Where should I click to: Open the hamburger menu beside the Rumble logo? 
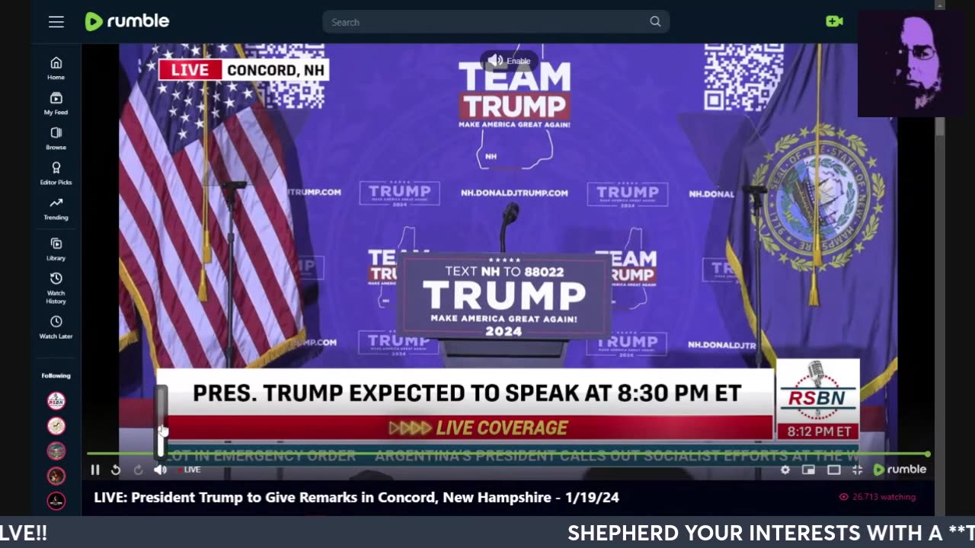[x=56, y=22]
